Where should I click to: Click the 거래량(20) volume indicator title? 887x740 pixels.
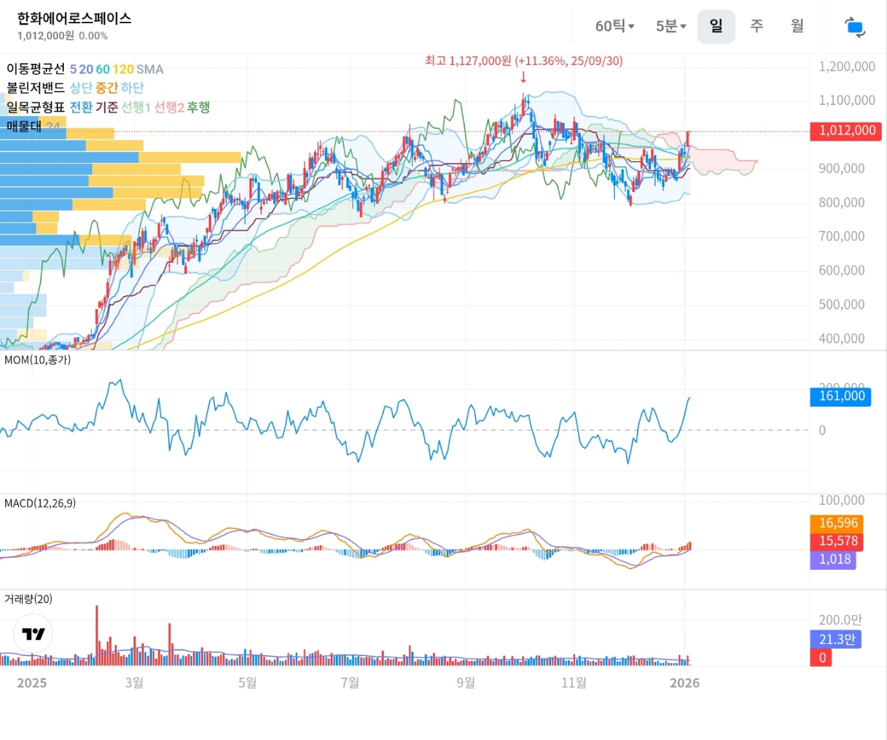coord(28,599)
